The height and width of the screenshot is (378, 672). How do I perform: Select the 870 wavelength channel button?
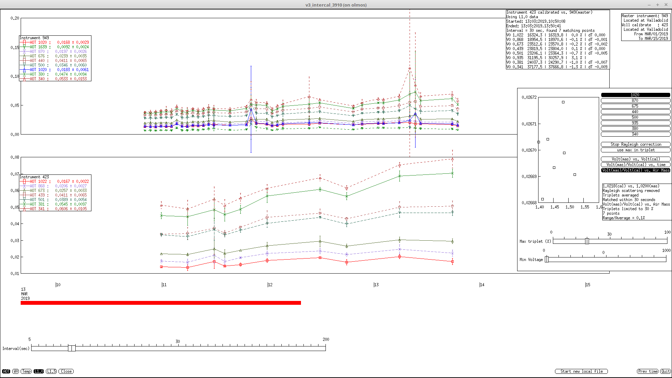click(635, 101)
